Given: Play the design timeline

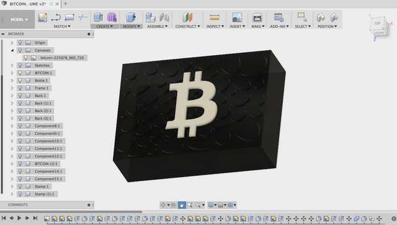Looking at the screenshot, I should 19,218.
